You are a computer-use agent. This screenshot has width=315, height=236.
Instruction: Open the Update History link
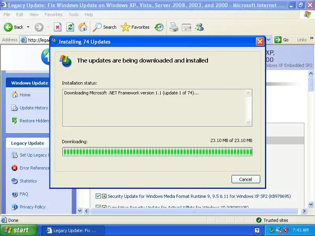[34, 108]
